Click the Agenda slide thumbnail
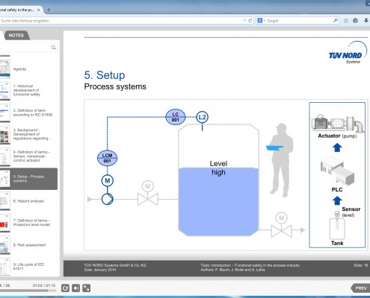The image size is (370, 298). point(5,69)
